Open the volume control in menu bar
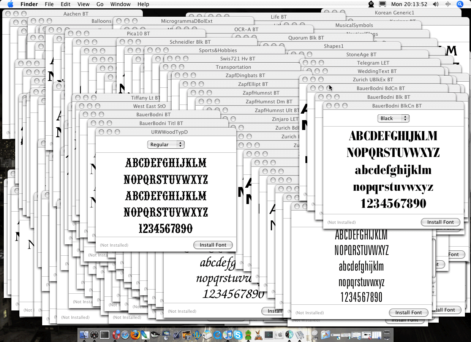Screen dimensions: 471x342 coord(436,4)
